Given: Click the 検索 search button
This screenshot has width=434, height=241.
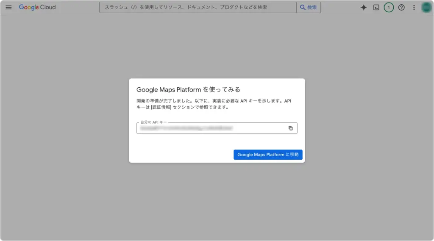Looking at the screenshot, I should 309,8.
